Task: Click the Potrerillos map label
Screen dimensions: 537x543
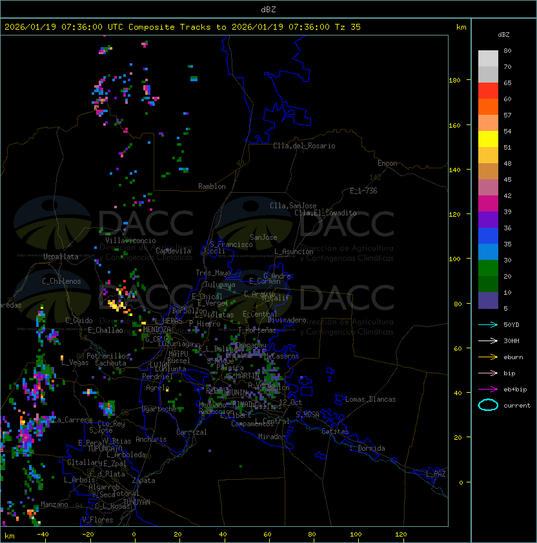Action: coord(108,356)
